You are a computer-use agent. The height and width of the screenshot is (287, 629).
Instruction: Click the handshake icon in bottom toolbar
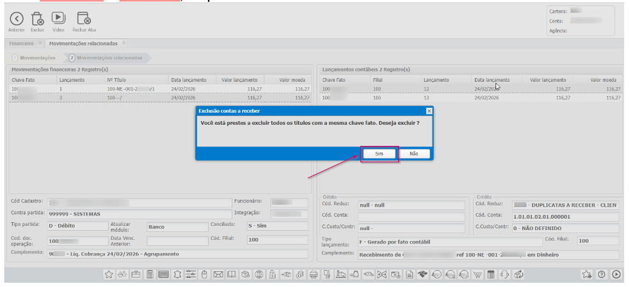pyautogui.click(x=422, y=274)
